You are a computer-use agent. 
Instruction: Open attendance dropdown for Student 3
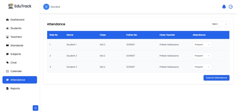coord(202,67)
